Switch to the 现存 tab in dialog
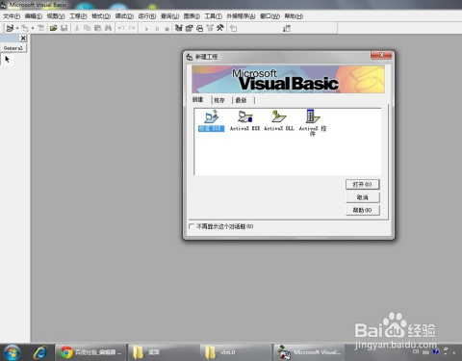Image resolution: width=462 pixels, height=361 pixels. pyautogui.click(x=219, y=100)
